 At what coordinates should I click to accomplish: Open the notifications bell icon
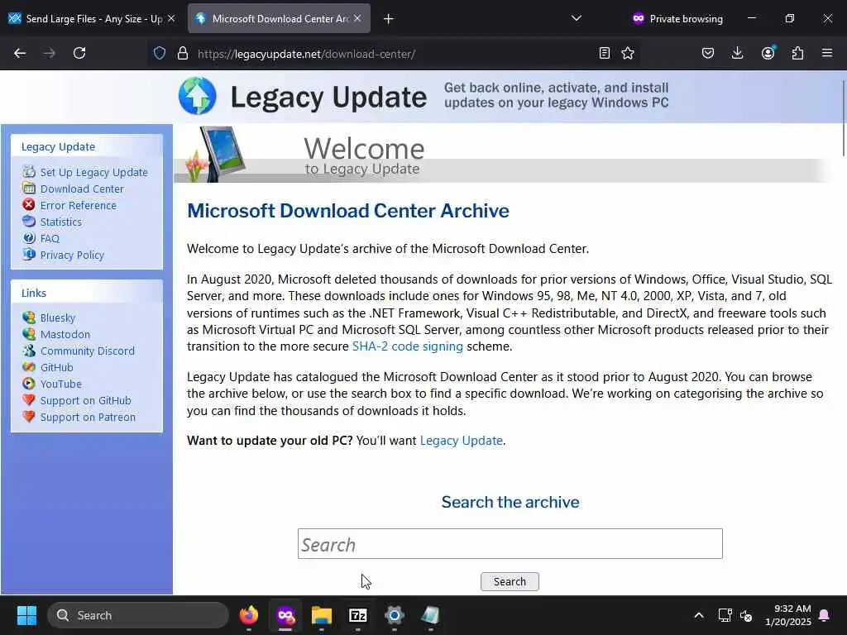tap(825, 615)
